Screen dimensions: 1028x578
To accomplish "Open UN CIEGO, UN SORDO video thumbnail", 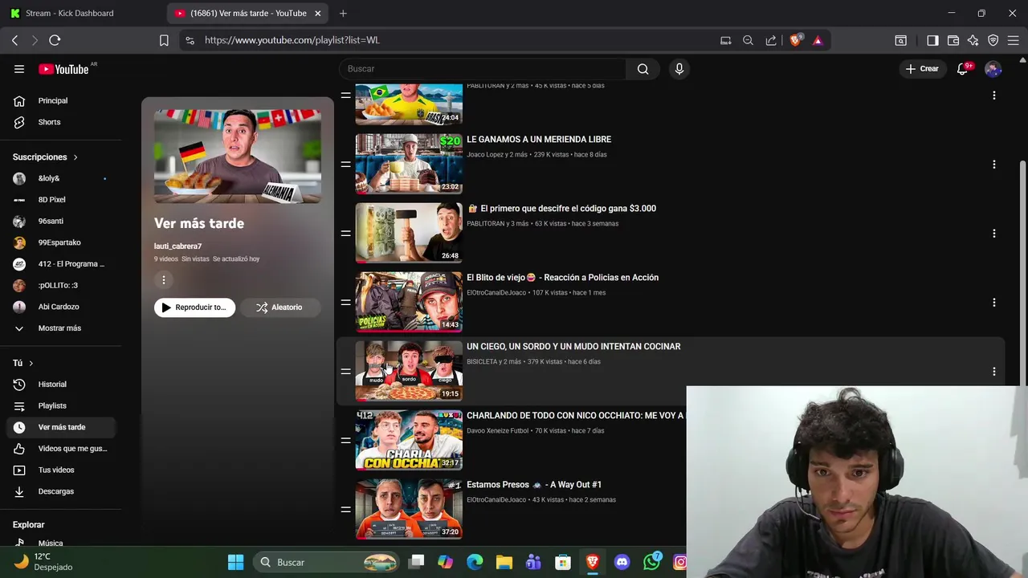I will [x=409, y=371].
